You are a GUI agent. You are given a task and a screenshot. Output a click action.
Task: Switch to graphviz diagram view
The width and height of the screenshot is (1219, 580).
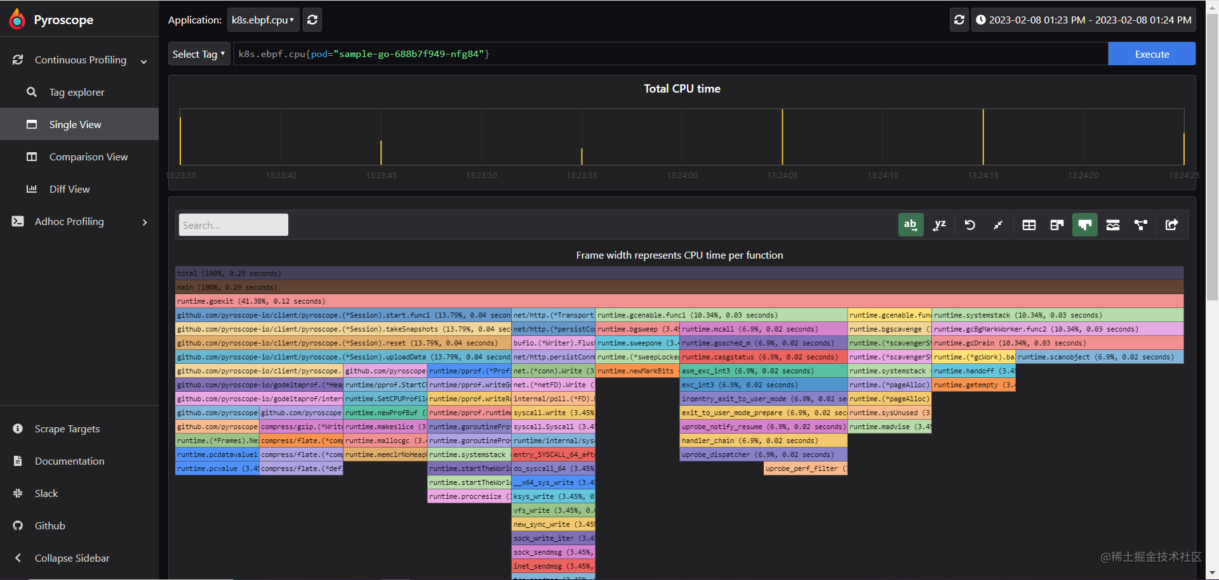point(1141,225)
